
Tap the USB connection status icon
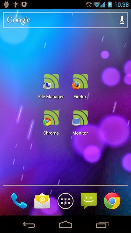pyautogui.click(x=15, y=4)
